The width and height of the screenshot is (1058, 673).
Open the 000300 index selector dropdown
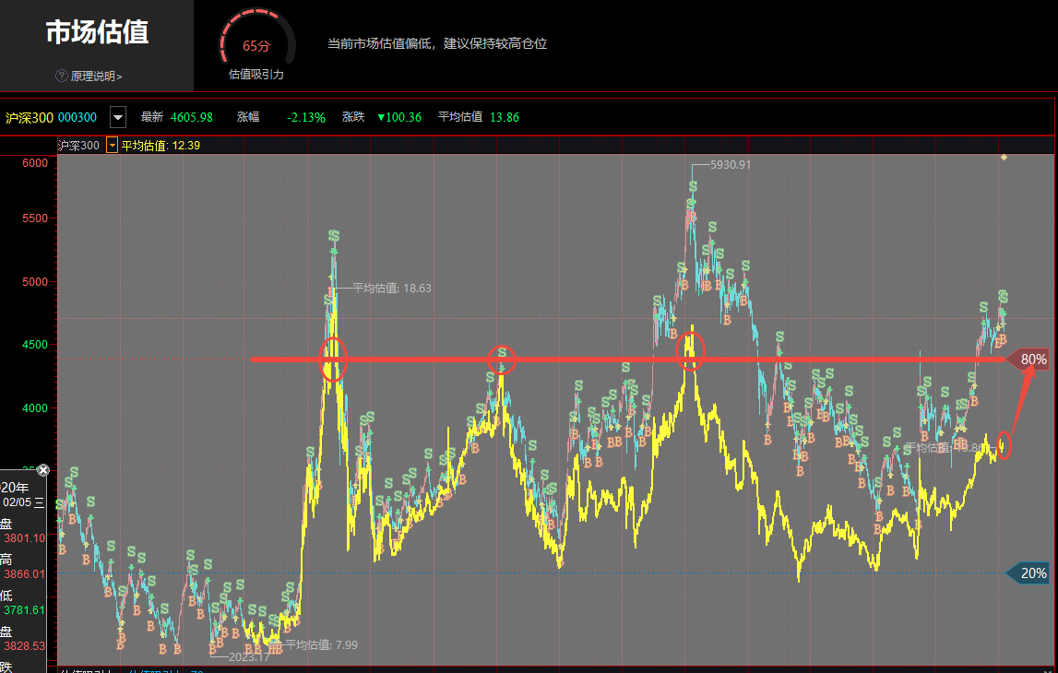click(x=117, y=117)
